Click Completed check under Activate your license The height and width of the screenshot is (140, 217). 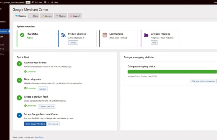[x=30, y=71]
